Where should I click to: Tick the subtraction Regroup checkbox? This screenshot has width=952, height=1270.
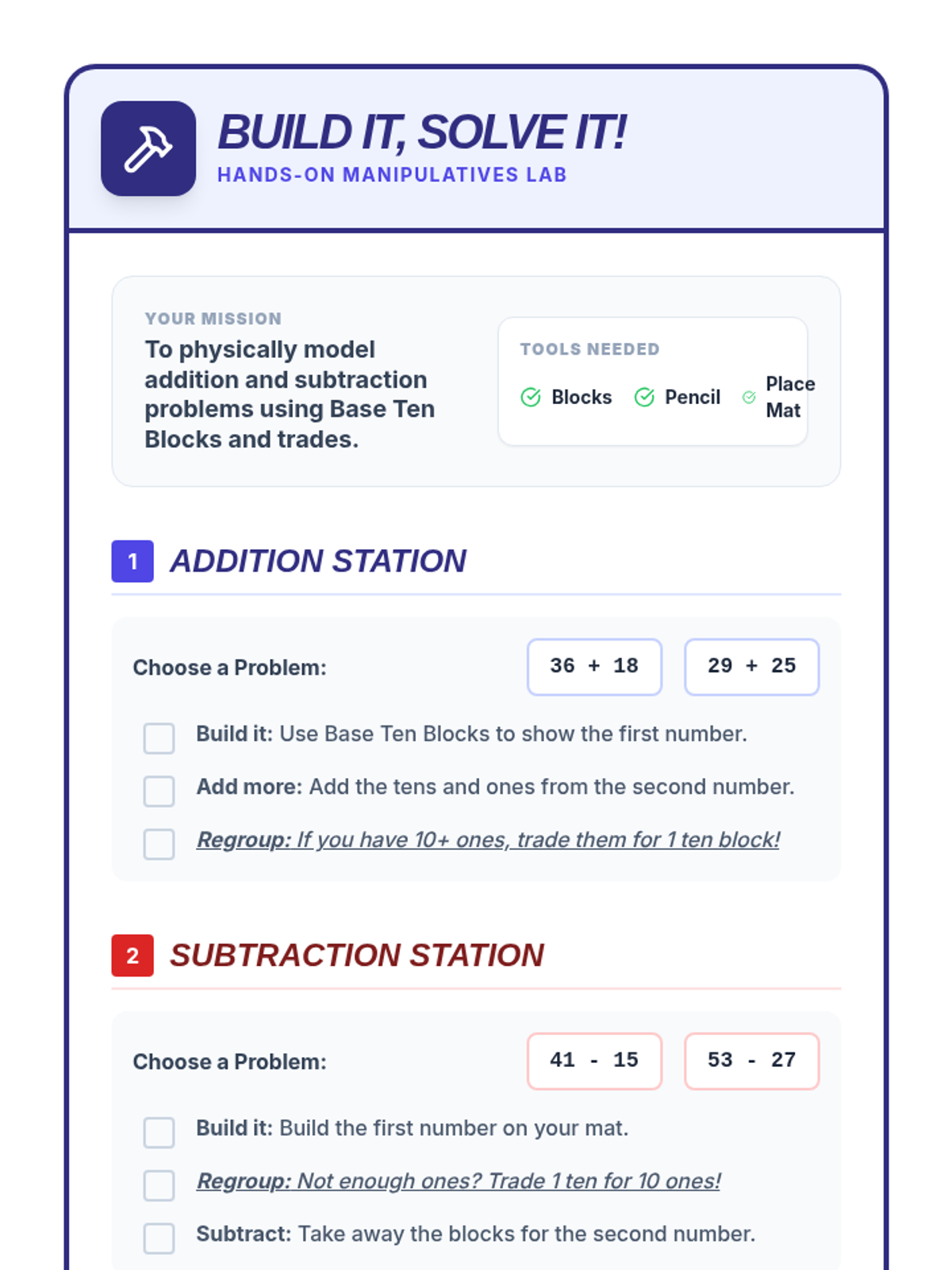[159, 1185]
